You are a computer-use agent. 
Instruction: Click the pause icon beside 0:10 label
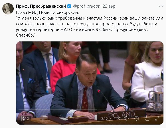pos(21,119)
